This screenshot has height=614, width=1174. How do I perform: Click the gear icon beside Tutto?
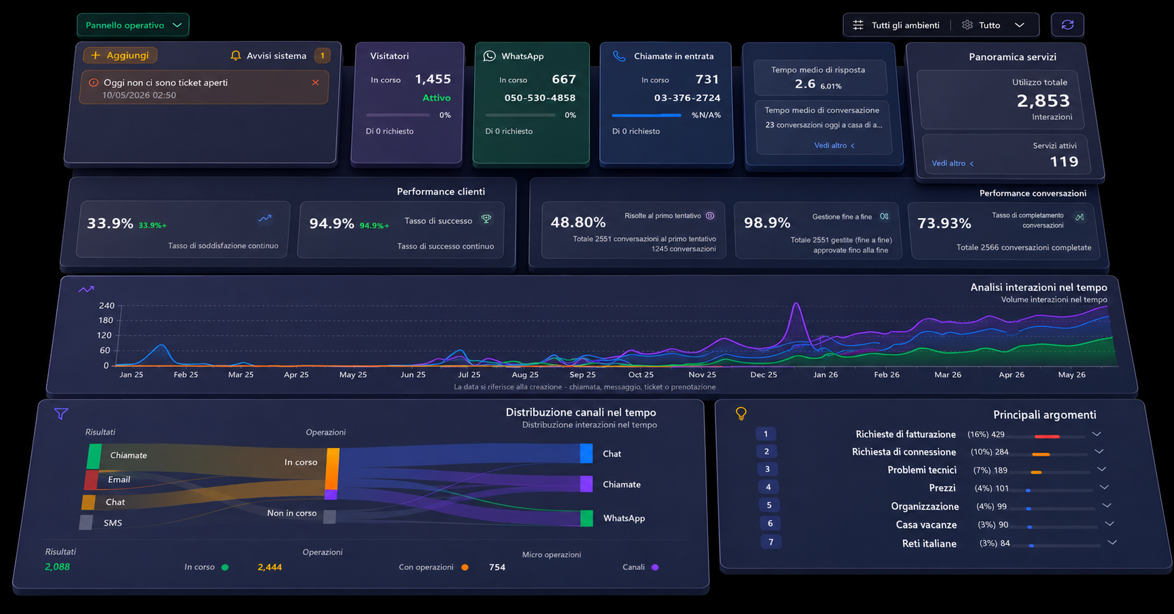(967, 25)
